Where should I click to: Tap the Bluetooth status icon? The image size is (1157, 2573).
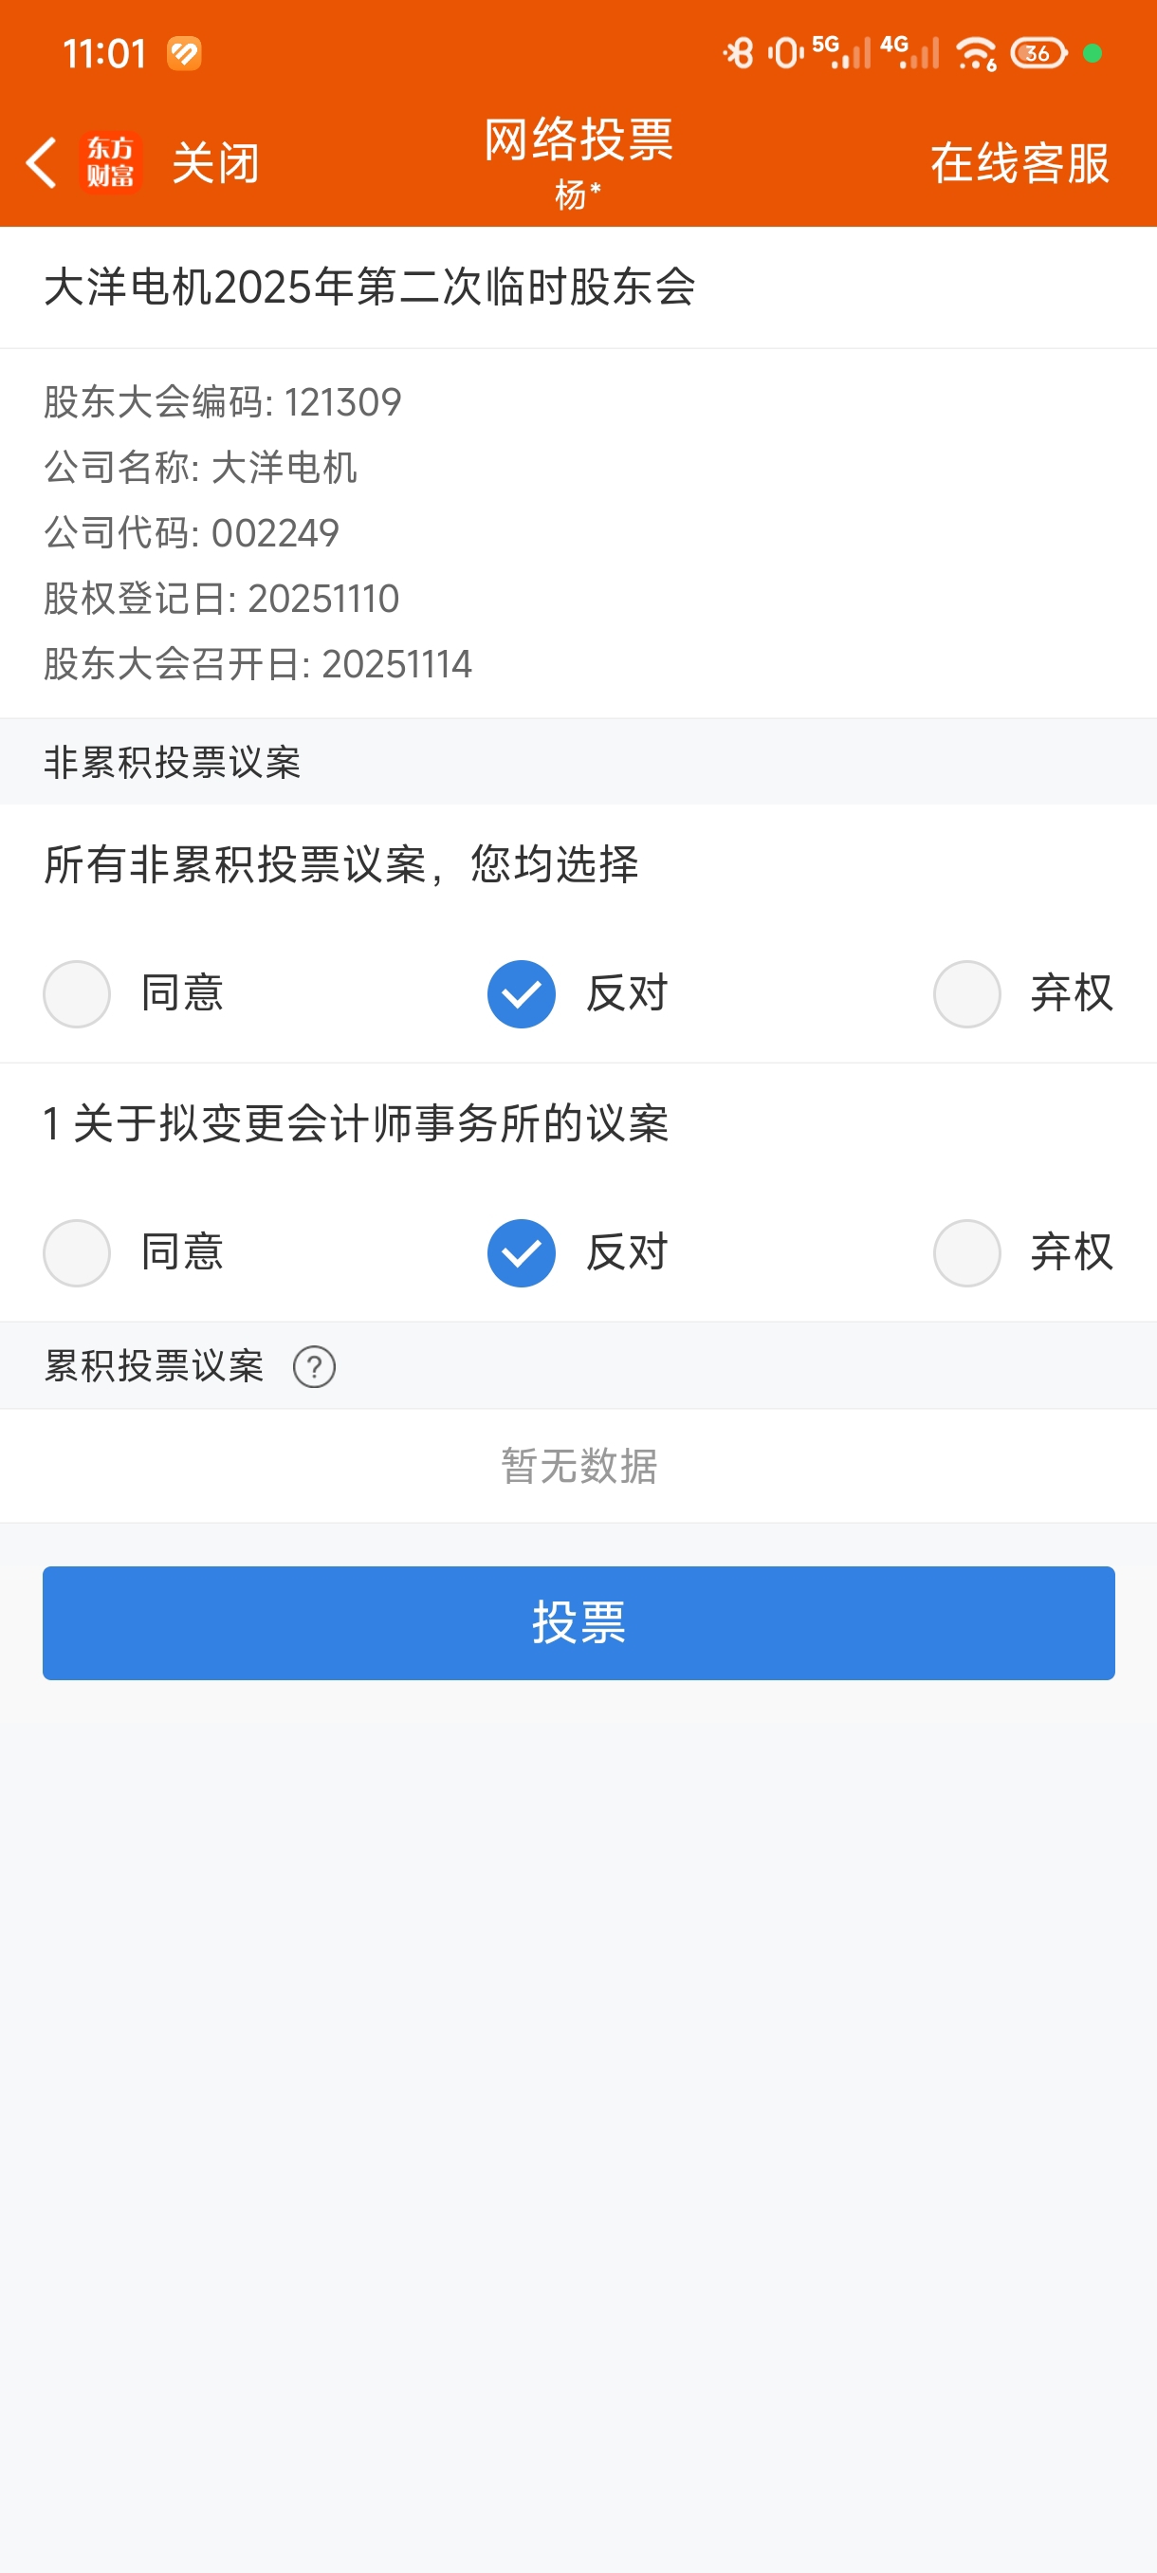coord(739,53)
